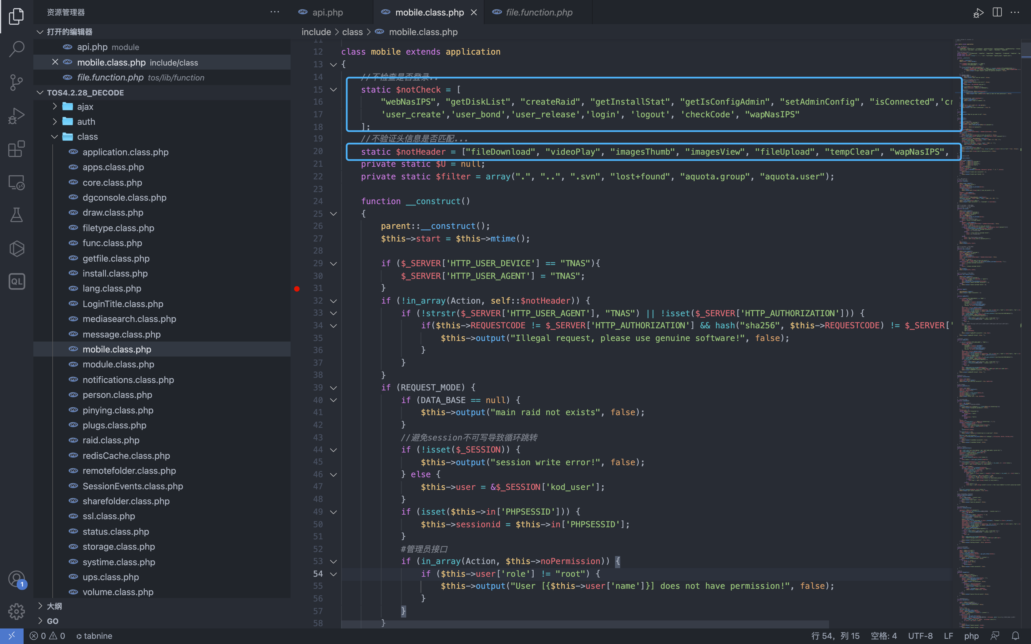Collapse the class folder
The height and width of the screenshot is (644, 1031).
(87, 137)
